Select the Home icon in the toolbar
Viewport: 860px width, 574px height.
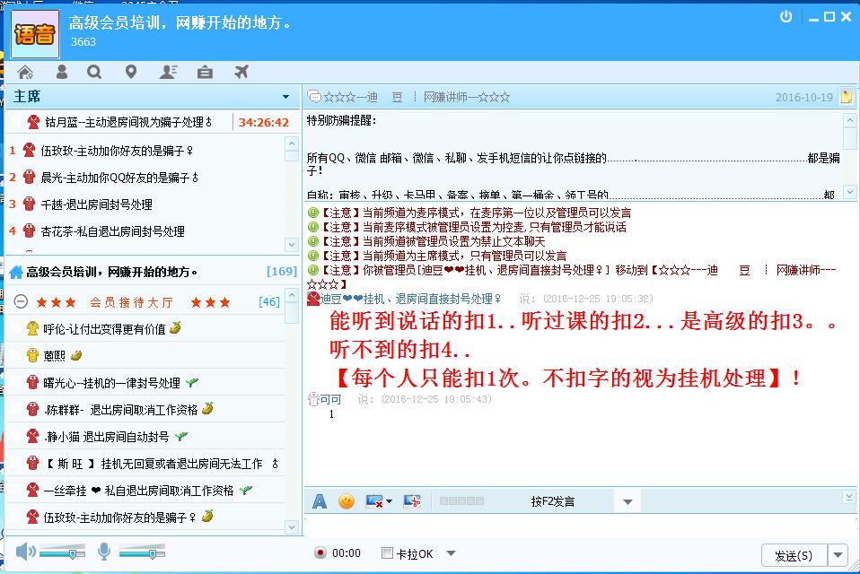[24, 72]
